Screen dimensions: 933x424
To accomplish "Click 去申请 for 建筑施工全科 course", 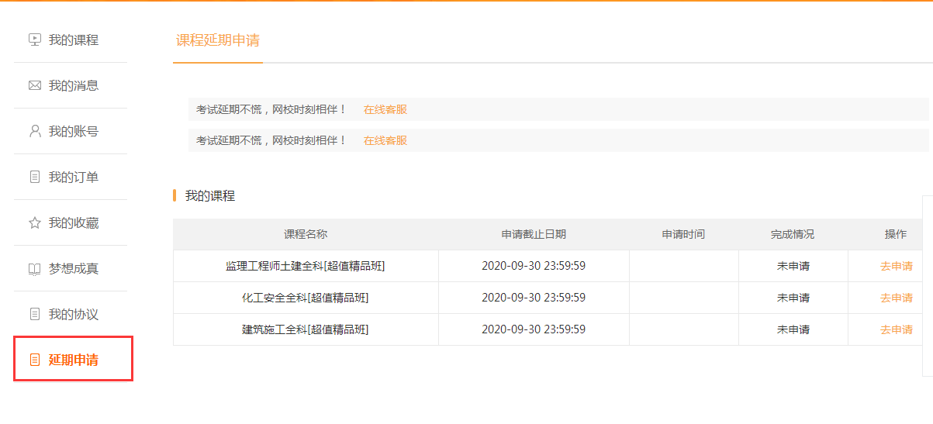I will (x=896, y=329).
